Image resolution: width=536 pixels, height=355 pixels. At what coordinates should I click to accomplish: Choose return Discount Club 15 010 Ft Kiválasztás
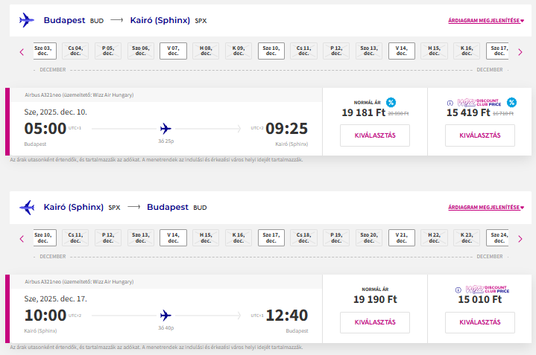(480, 322)
